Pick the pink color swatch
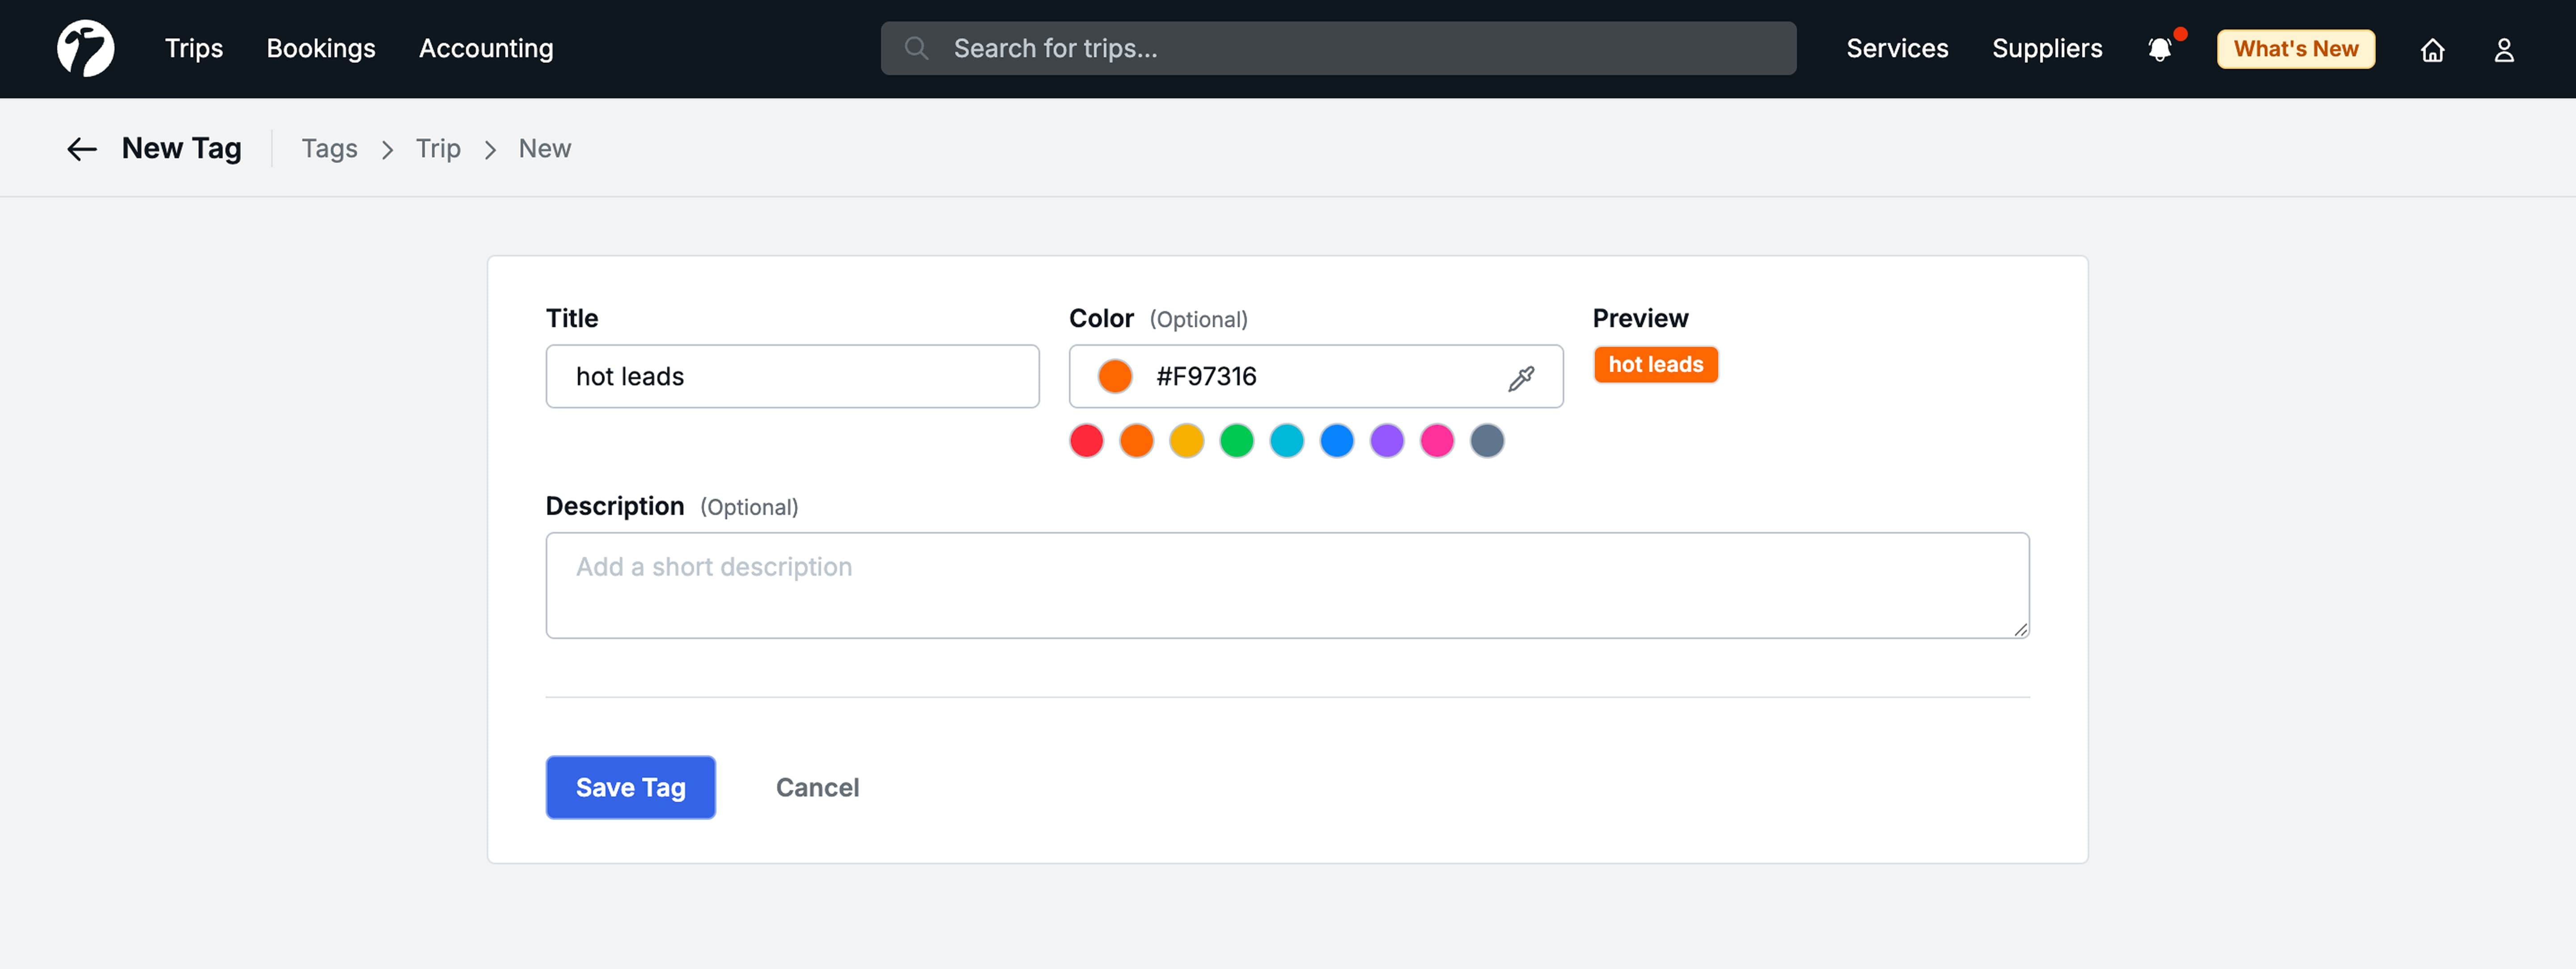The height and width of the screenshot is (969, 2576). click(x=1436, y=441)
